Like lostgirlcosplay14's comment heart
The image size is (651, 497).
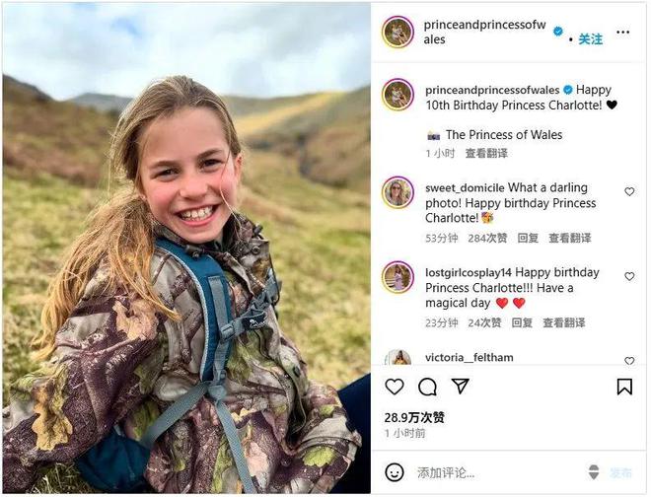(x=629, y=276)
